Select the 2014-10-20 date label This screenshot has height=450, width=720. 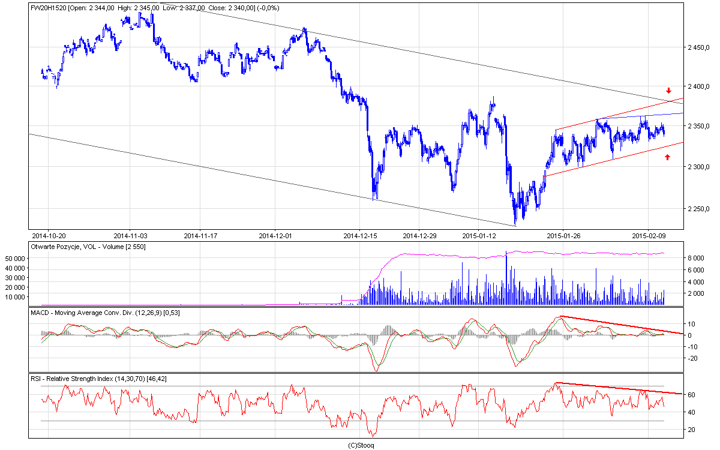[x=49, y=235]
